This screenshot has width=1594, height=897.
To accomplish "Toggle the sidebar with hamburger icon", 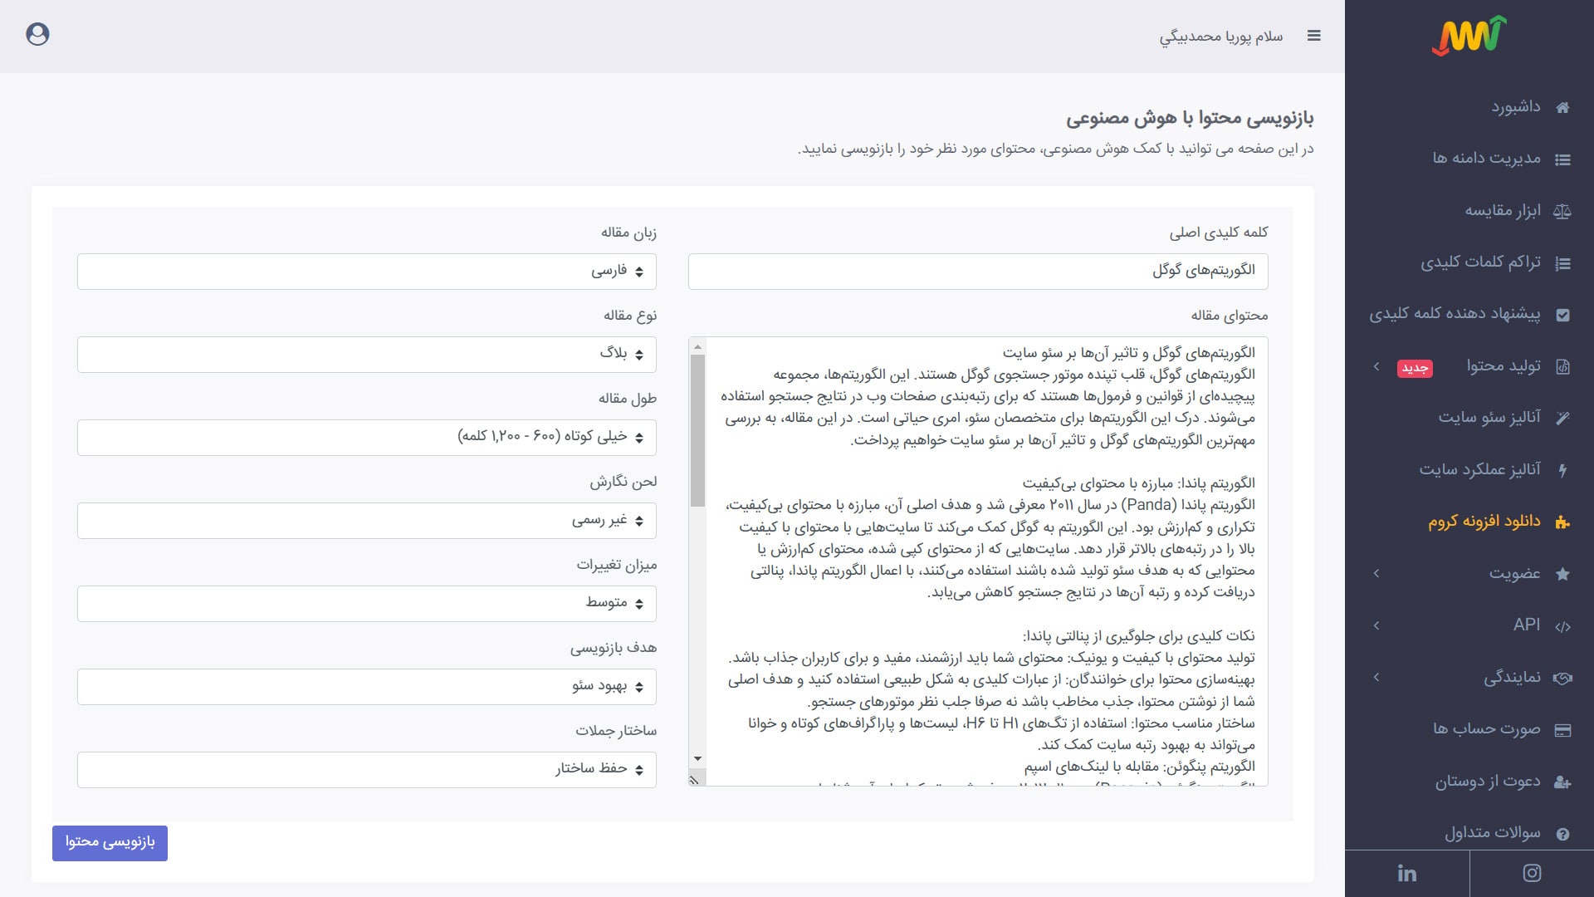I will coord(1313,36).
